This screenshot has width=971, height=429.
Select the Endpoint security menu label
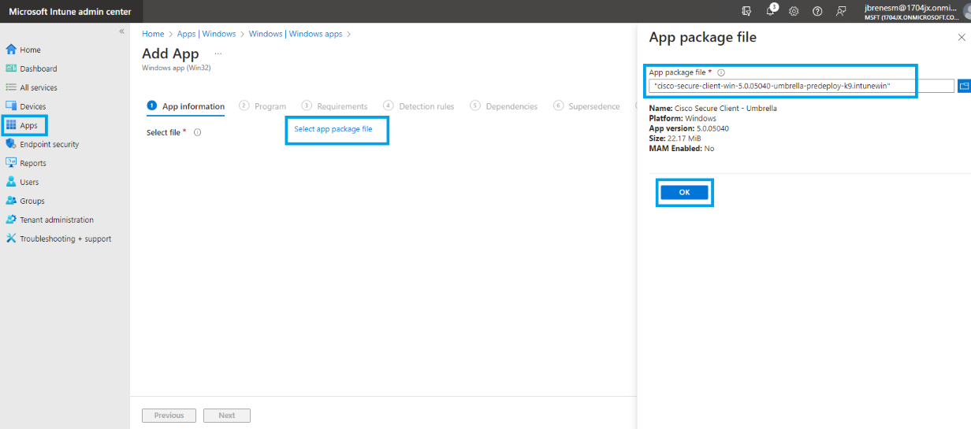50,144
